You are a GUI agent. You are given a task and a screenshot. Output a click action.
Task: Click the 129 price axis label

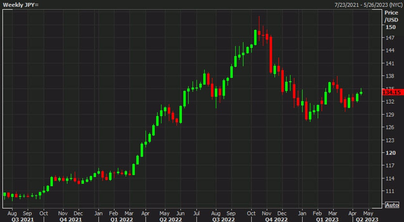(390, 114)
